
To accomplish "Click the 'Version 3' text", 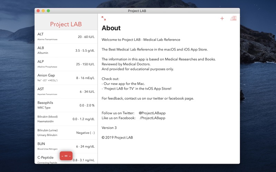I will [x=109, y=128].
